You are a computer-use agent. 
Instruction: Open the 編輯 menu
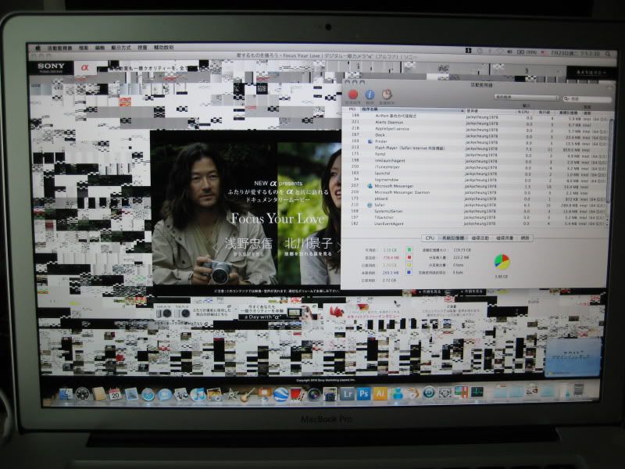100,48
